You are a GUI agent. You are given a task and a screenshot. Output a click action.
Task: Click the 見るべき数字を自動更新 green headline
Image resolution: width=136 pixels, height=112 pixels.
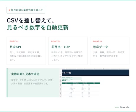point(38,27)
